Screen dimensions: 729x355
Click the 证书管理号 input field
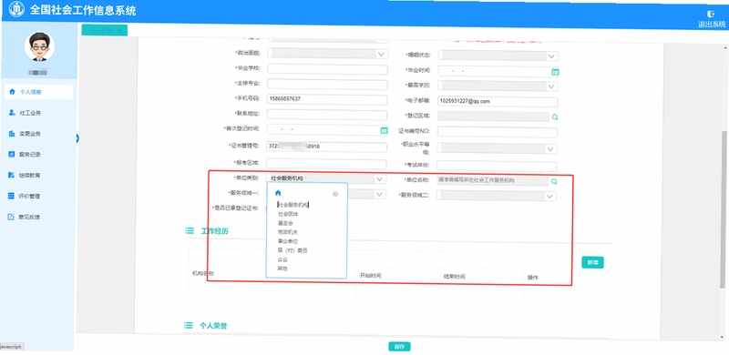(327, 147)
